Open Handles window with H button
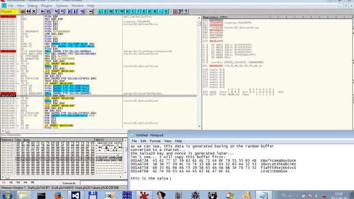The image size is (354, 199). (127, 11)
